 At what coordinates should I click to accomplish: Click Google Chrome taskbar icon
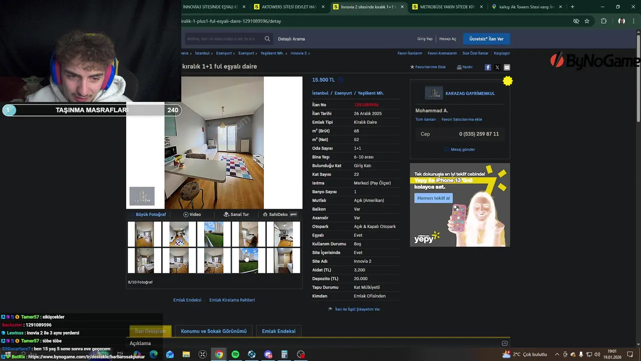click(219, 354)
